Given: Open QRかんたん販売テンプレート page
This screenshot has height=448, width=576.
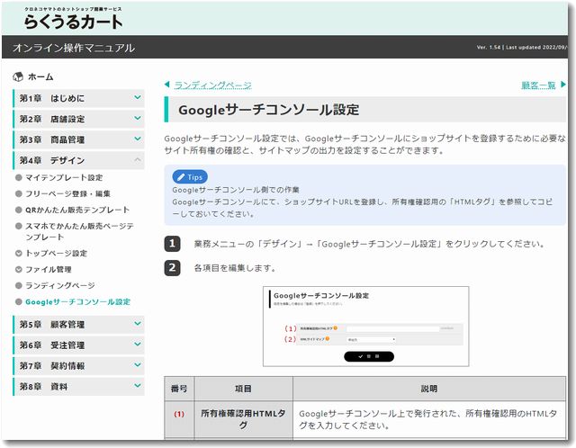Looking at the screenshot, I should point(77,210).
